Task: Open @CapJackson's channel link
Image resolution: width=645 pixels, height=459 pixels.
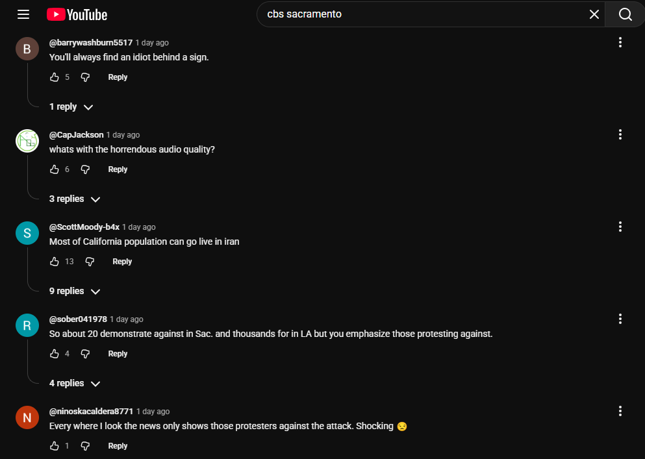Action: pyautogui.click(x=76, y=135)
